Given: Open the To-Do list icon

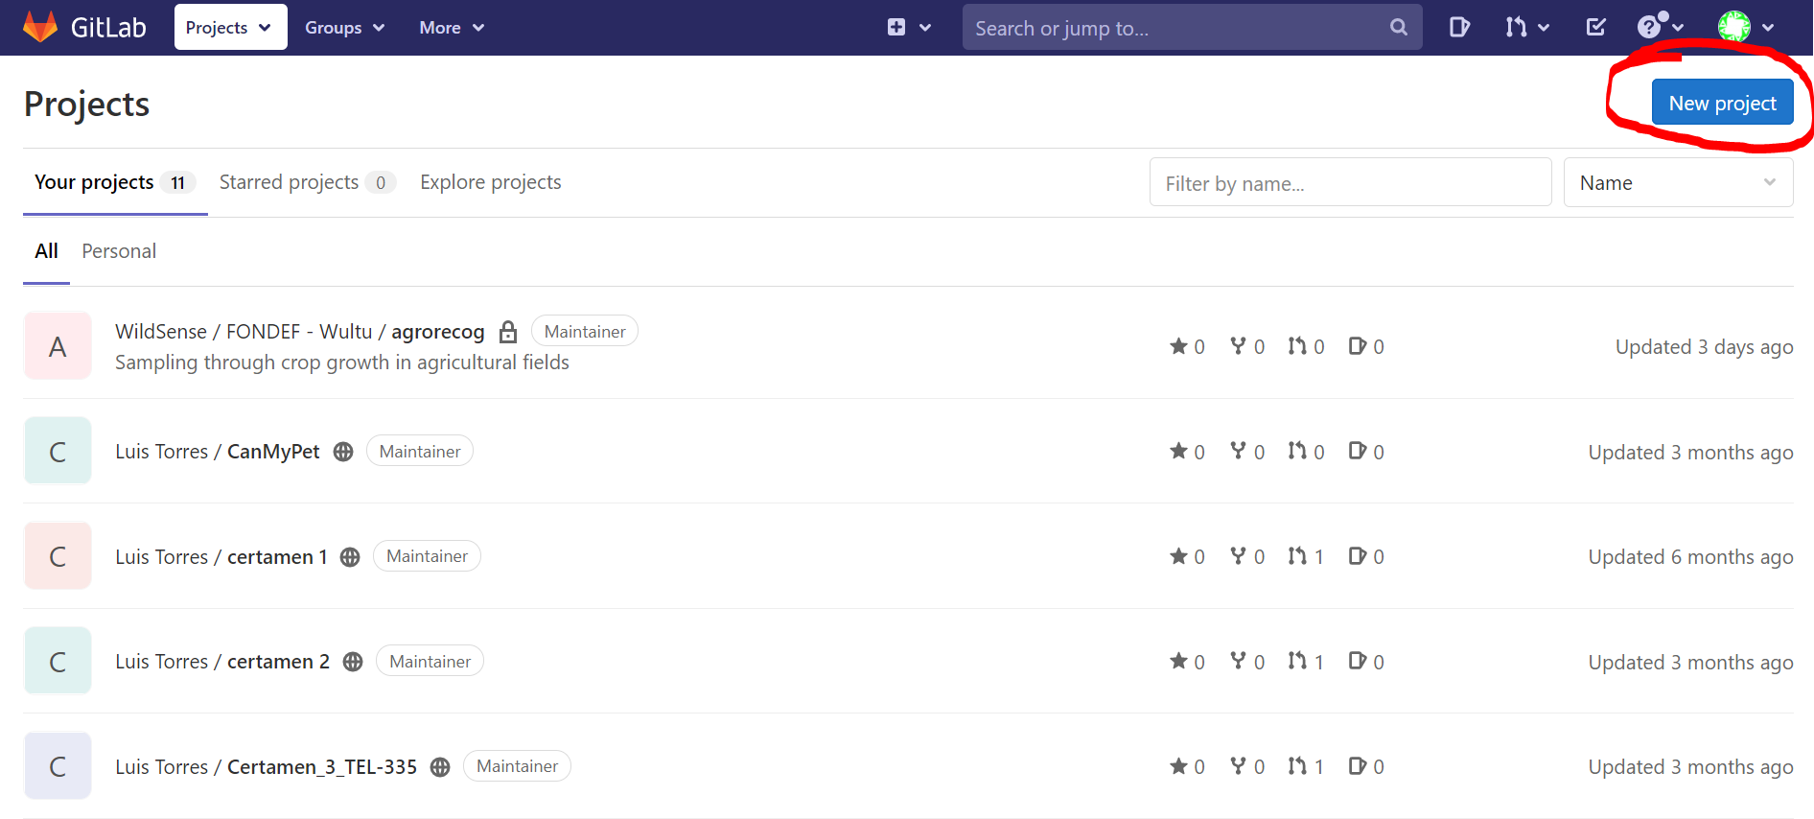Looking at the screenshot, I should 1596,27.
